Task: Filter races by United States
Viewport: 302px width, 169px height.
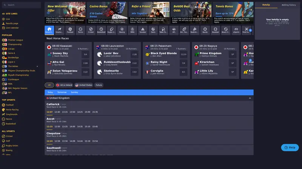Action: coord(84,85)
